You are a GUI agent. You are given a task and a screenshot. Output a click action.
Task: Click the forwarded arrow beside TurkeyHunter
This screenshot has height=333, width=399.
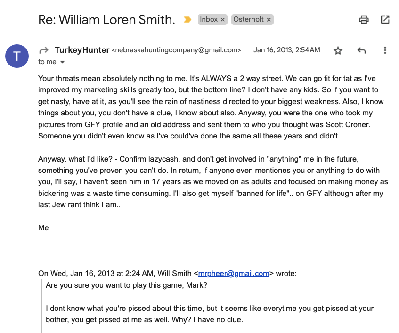pos(44,50)
